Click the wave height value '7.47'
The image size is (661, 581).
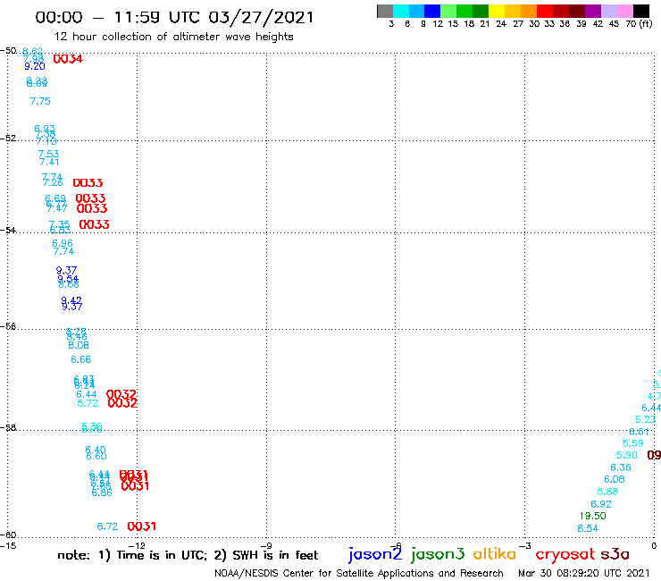57,208
